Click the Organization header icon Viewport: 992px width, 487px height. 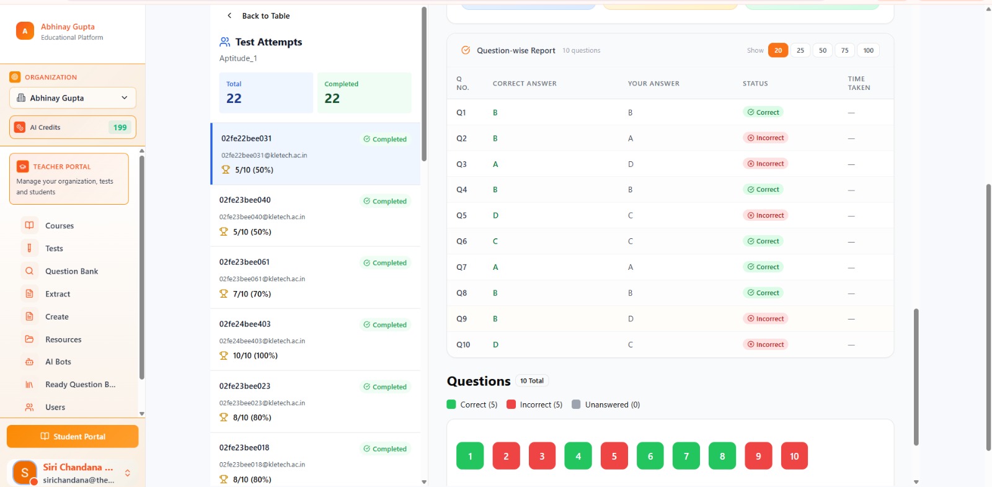pyautogui.click(x=15, y=77)
